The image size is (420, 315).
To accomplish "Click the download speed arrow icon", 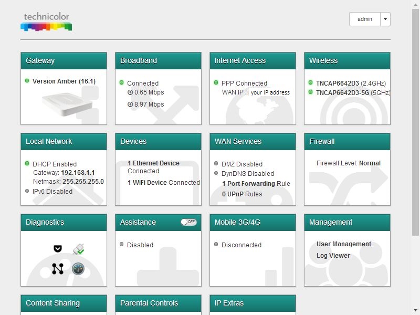I will click(130, 104).
